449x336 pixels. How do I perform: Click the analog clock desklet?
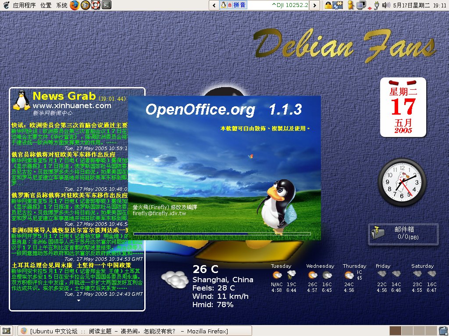[402, 182]
